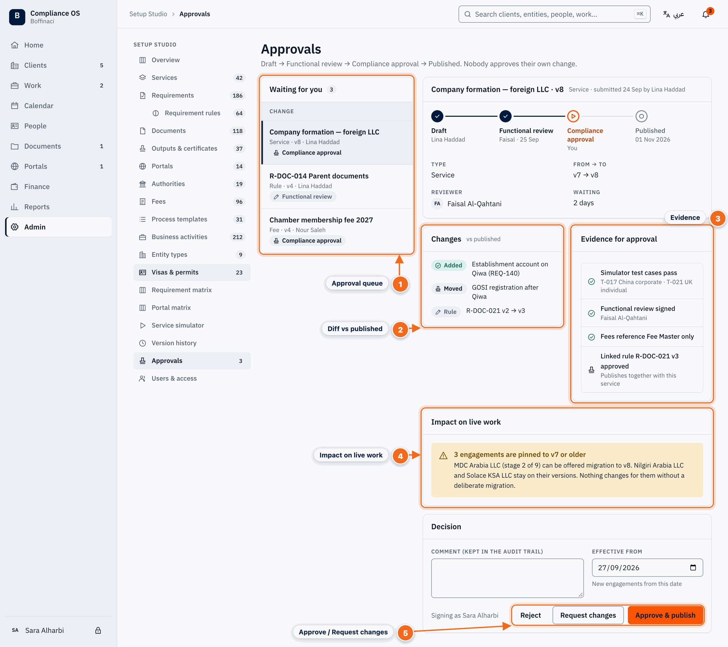Open the notifications bell
The width and height of the screenshot is (728, 647).
pos(706,14)
